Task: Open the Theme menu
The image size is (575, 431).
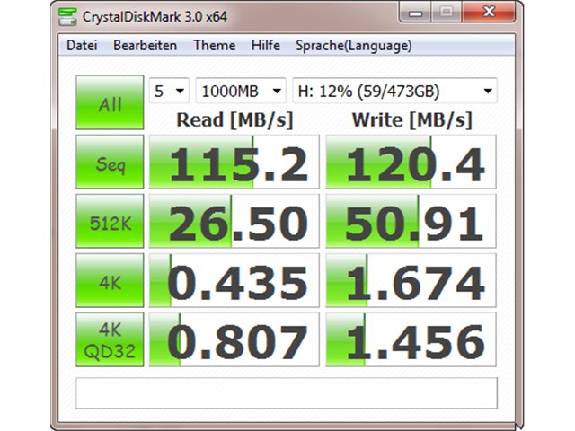Action: click(214, 46)
